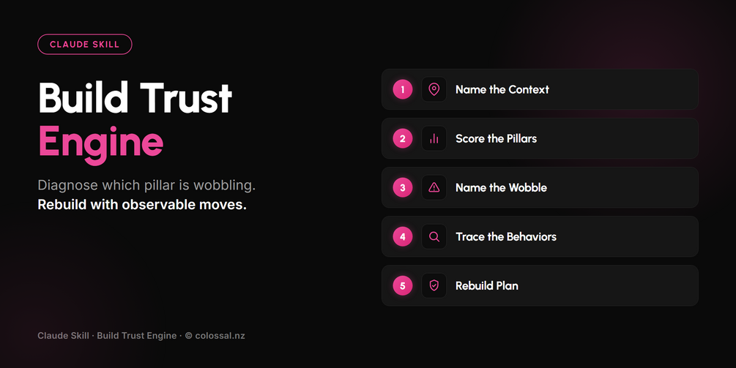Open the Score the Pillars step label
736x368 pixels.
pyautogui.click(x=496, y=138)
